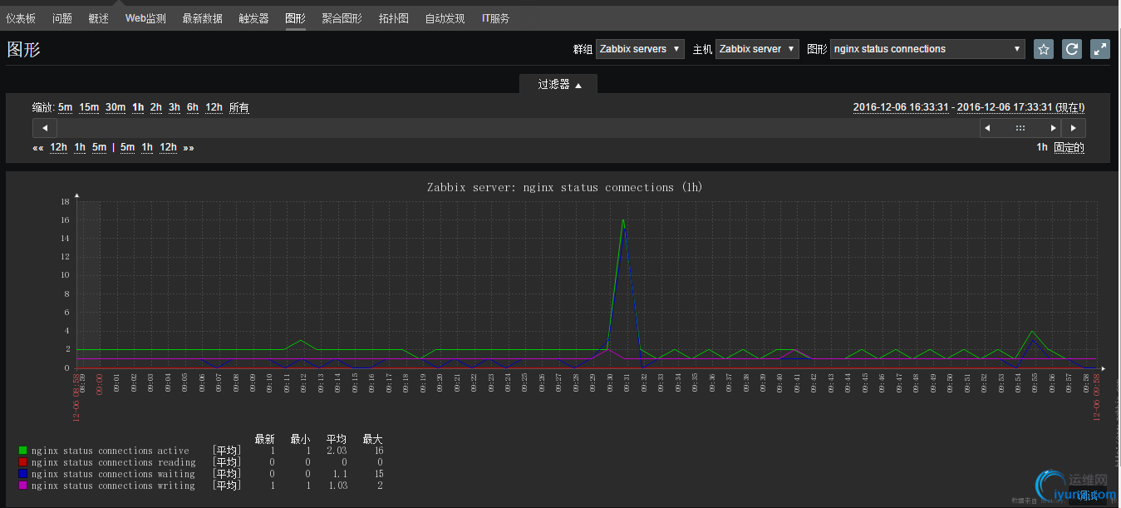This screenshot has width=1121, height=508.
Task: Open fullscreen mode with expand icon
Action: coord(1100,49)
